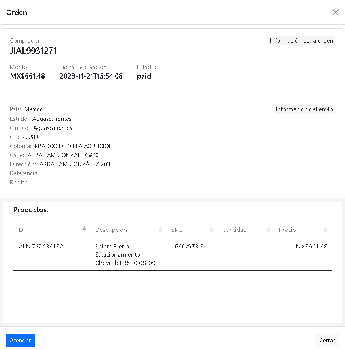
Task: Click SKU value 1640/973 EU
Action: (x=189, y=247)
